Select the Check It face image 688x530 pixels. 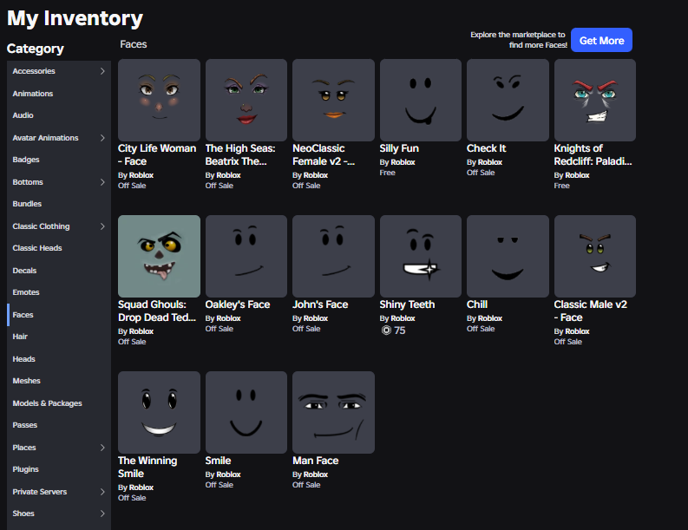pyautogui.click(x=508, y=100)
